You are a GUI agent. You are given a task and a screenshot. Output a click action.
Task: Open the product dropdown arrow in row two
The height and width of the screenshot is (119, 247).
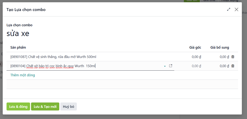165,66
